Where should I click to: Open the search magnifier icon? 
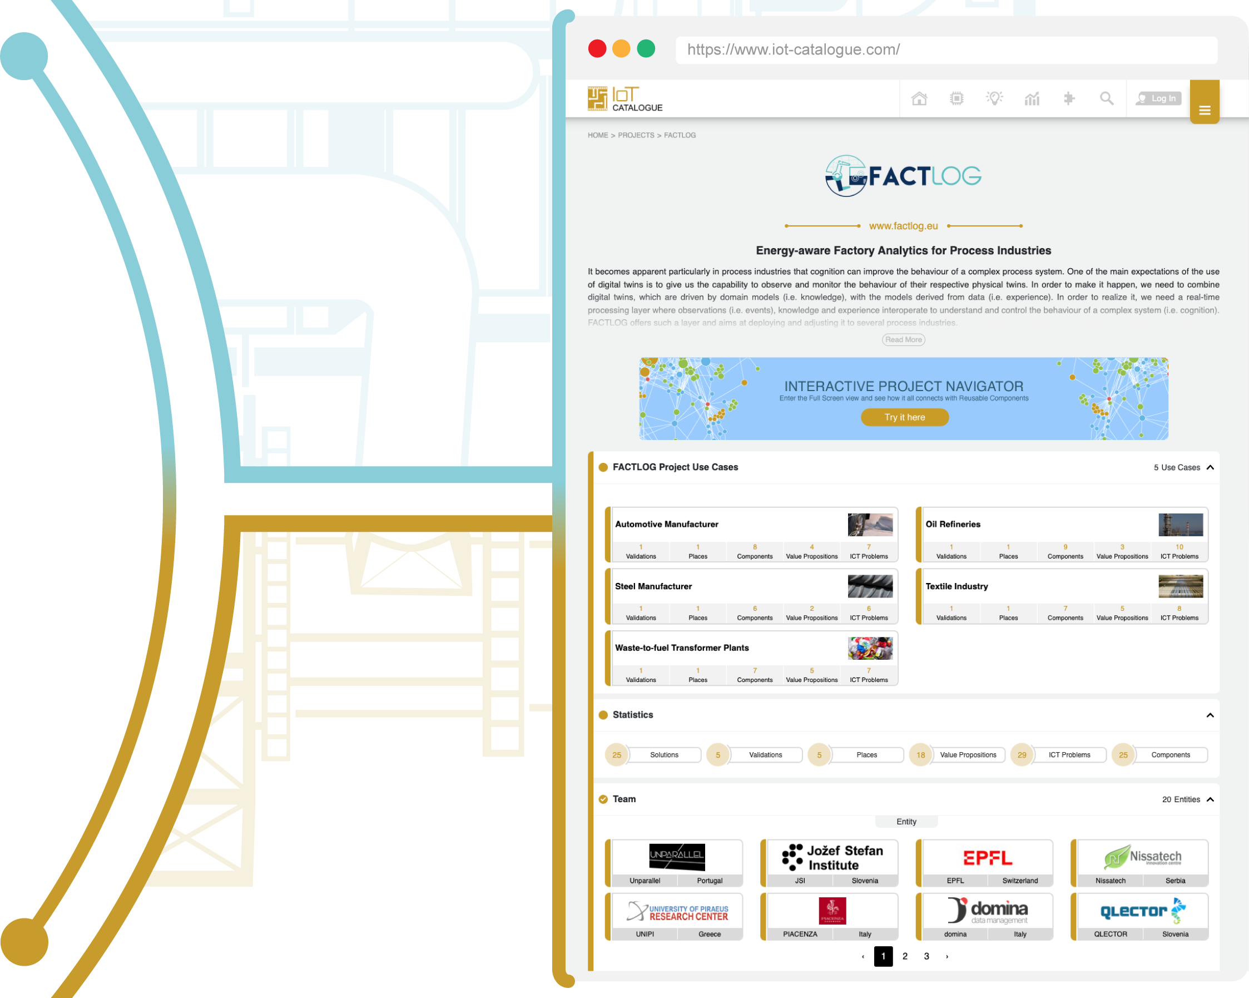pyautogui.click(x=1107, y=98)
